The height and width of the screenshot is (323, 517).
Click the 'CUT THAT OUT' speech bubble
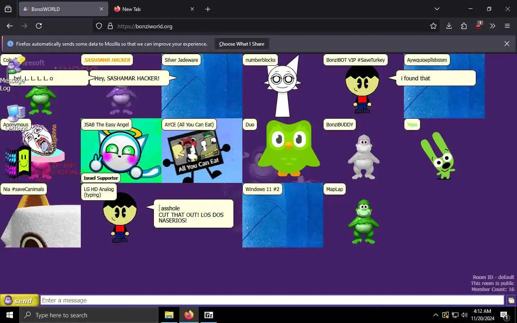193,214
